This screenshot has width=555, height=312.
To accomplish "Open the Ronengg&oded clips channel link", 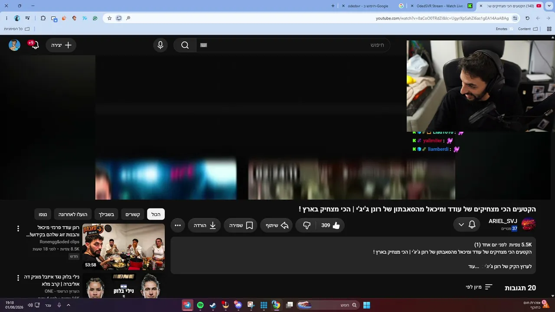I will tap(59, 242).
